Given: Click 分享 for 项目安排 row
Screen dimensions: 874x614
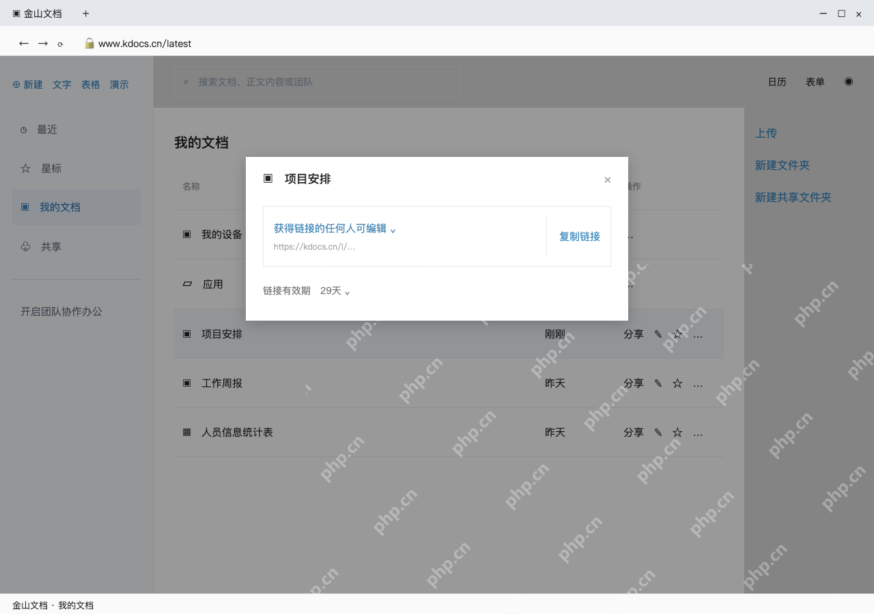Looking at the screenshot, I should pyautogui.click(x=634, y=334).
